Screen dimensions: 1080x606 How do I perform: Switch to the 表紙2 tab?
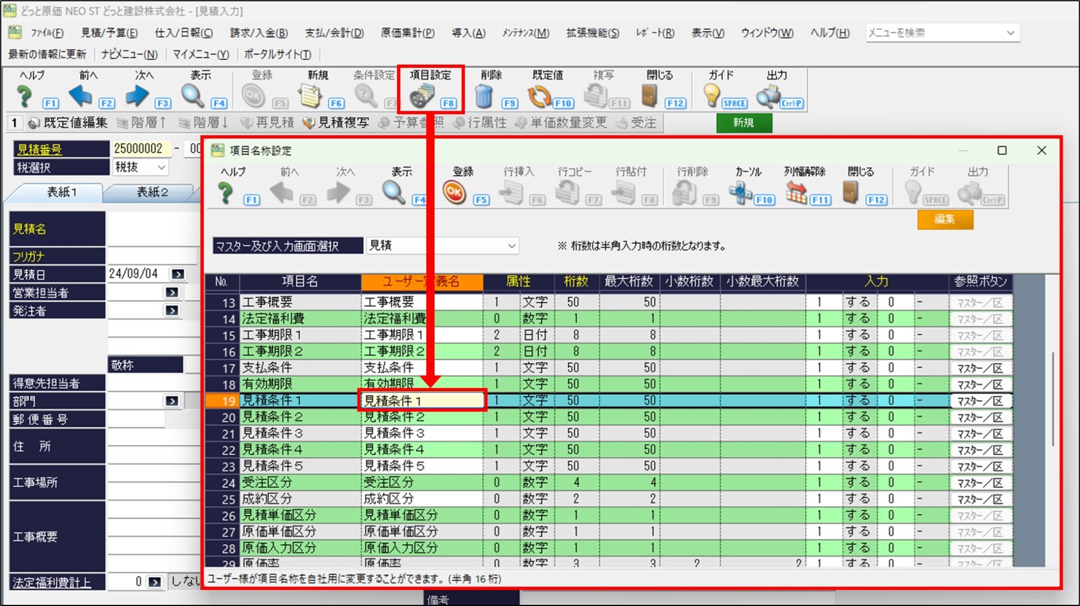click(152, 192)
